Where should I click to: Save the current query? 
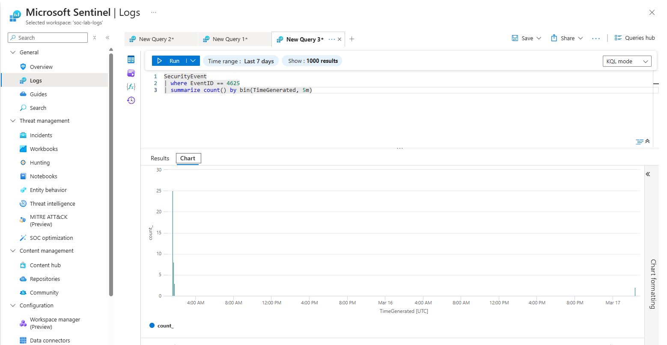[522, 38]
